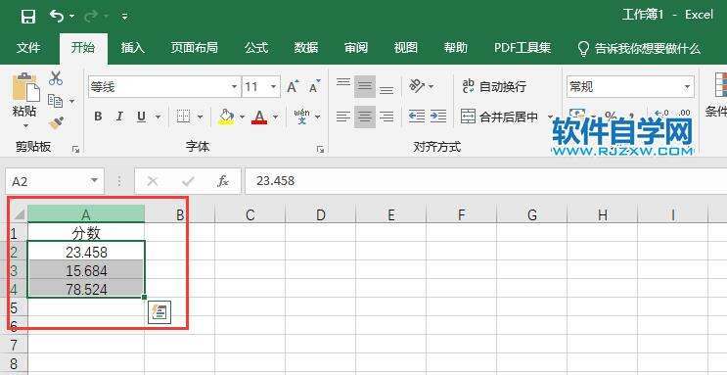The image size is (727, 375).
Task: Click the Cut scissors icon
Action: [56, 78]
